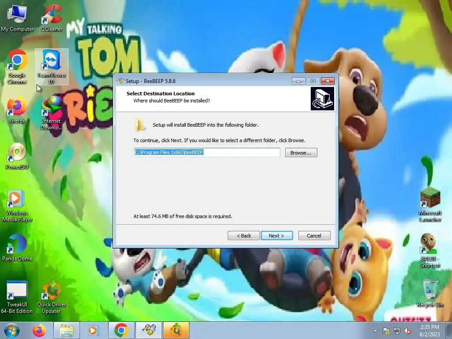Open Windows Media Player desktop shortcut
452x339 pixels.
click(x=17, y=206)
